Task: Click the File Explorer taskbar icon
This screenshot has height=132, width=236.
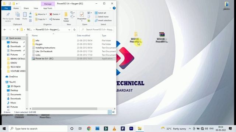Action: [x=140, y=129]
